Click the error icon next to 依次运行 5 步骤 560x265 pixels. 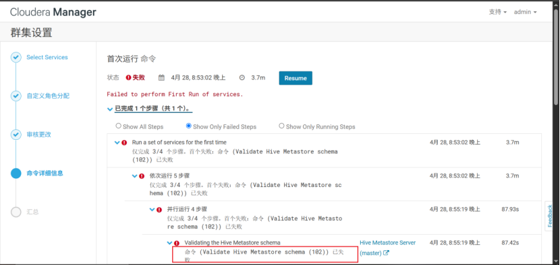(142, 176)
